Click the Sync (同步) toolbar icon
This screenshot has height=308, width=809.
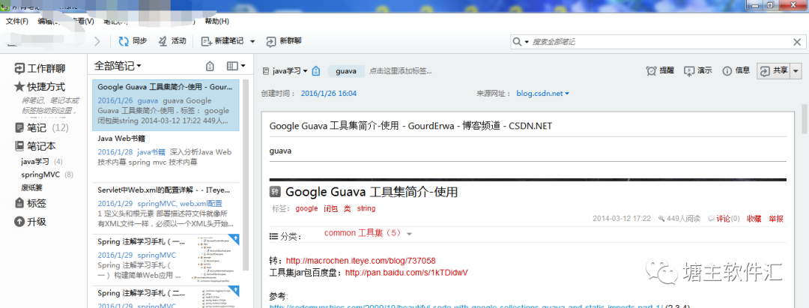click(124, 41)
